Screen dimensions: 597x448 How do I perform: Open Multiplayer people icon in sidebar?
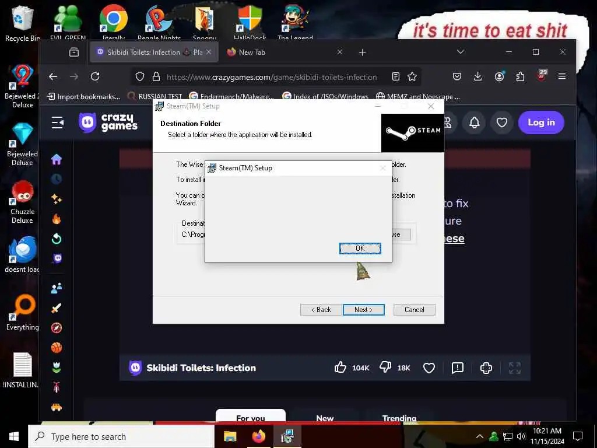tap(57, 288)
